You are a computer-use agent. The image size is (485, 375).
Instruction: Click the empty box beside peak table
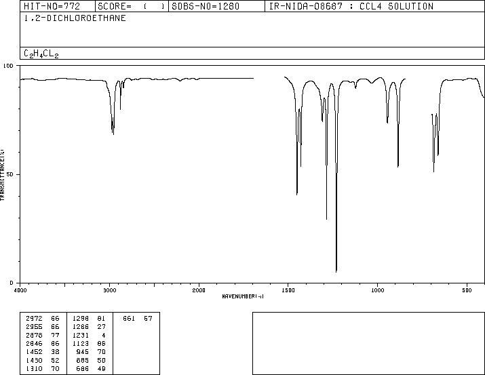368,343
